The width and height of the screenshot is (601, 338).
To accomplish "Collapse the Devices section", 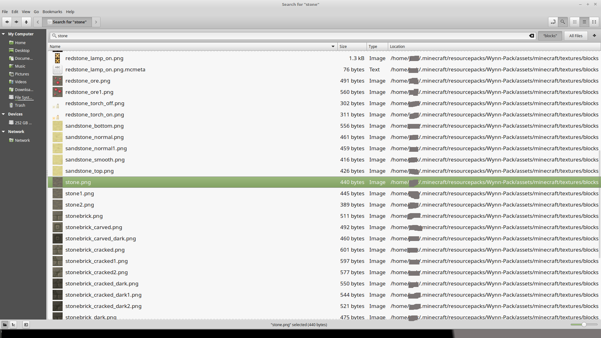I will point(3,114).
